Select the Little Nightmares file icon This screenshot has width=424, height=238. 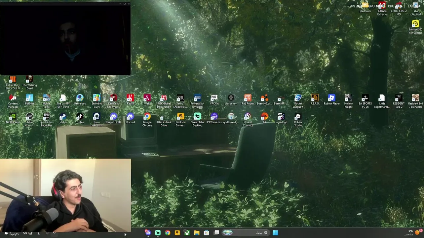tap(382, 101)
